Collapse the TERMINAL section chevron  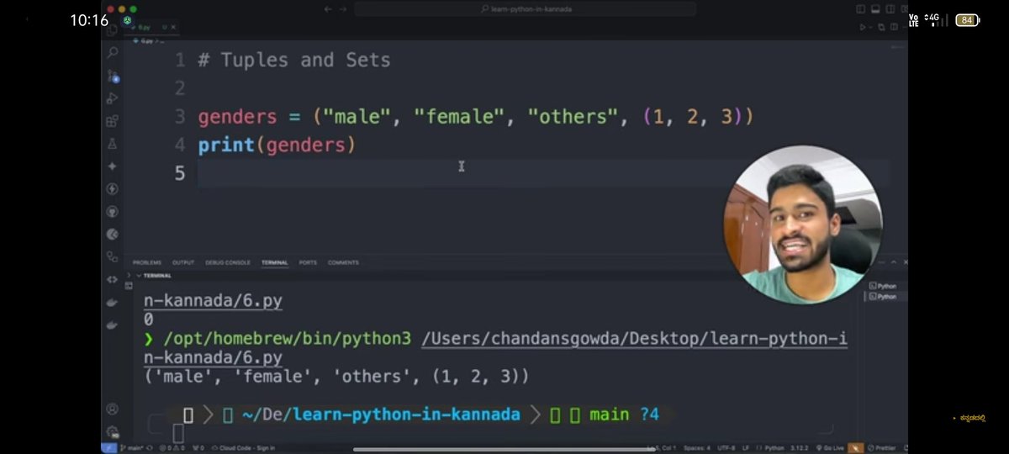click(140, 275)
